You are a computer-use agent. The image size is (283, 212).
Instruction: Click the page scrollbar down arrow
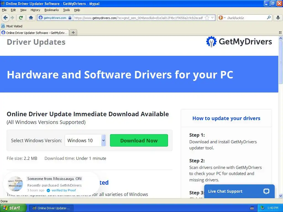click(x=281, y=196)
